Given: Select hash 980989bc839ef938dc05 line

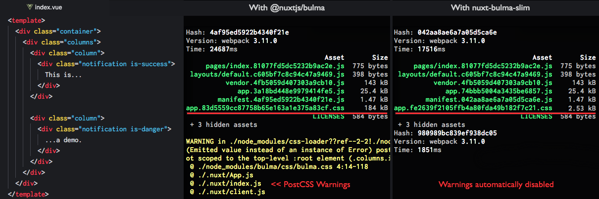Looking at the screenshot, I should click(445, 132).
